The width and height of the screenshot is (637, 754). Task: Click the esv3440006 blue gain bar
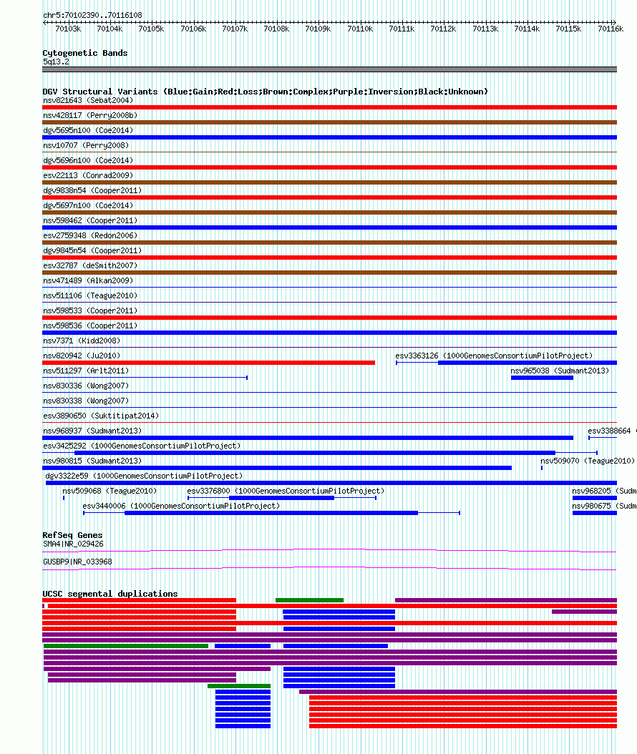(271, 513)
